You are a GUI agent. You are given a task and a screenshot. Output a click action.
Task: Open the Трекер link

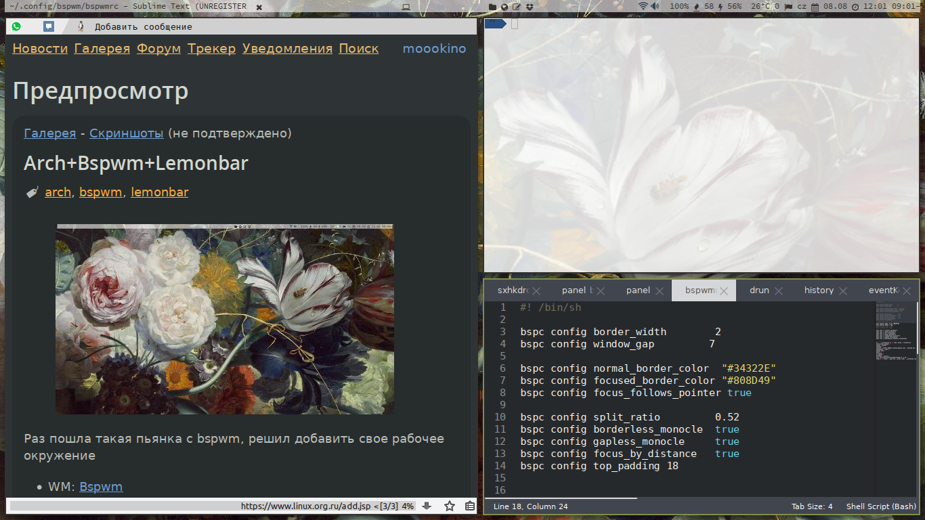[x=212, y=49]
